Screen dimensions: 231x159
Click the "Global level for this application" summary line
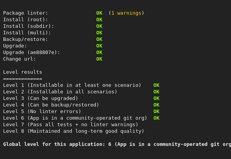[x=115, y=144]
